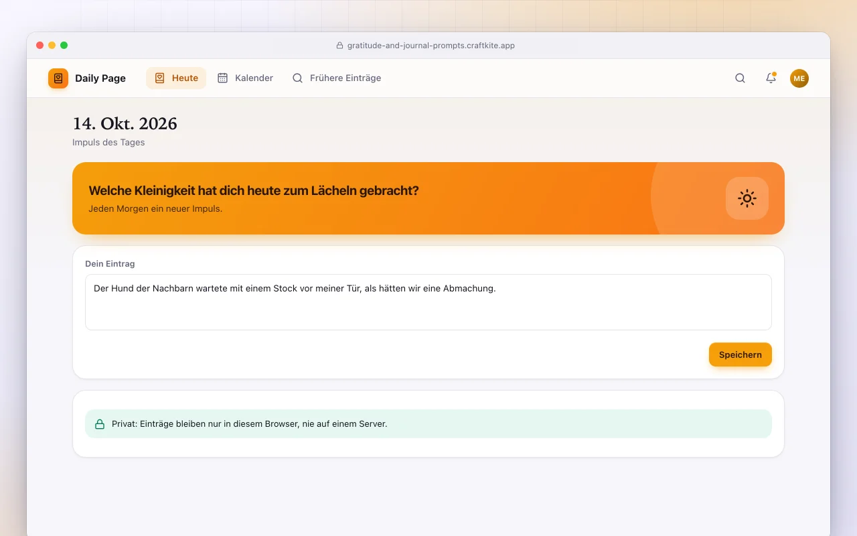Image resolution: width=857 pixels, height=536 pixels.
Task: Save the entry with Speichern
Action: coord(741,354)
